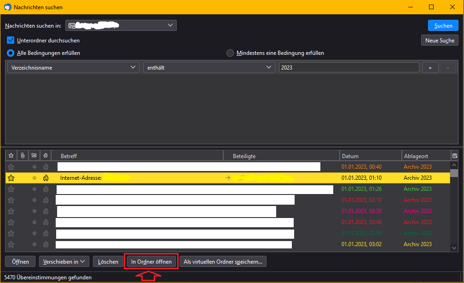Select the date 01.01.2023, 01:26
This screenshot has height=283, width=464.
pyautogui.click(x=361, y=189)
